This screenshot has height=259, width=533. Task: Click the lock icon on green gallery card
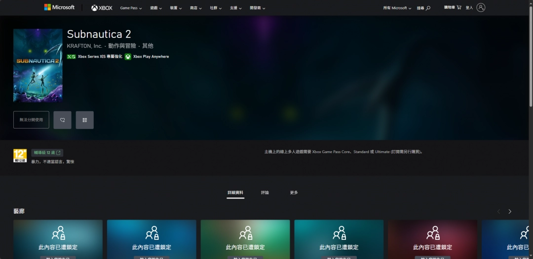pos(245,233)
